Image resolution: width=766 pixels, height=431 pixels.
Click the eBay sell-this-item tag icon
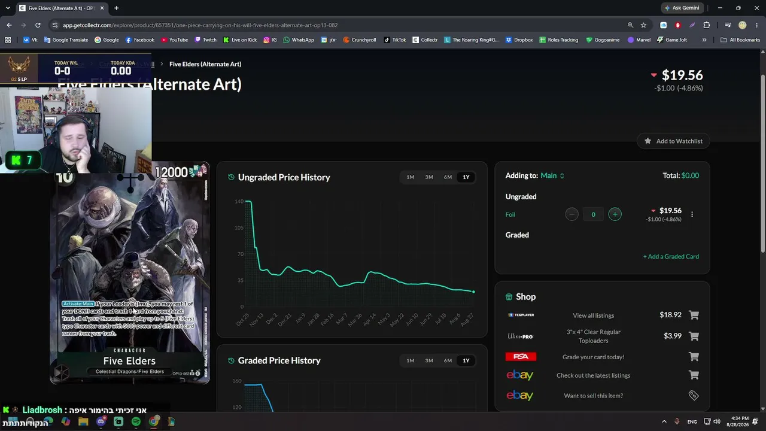tap(694, 395)
